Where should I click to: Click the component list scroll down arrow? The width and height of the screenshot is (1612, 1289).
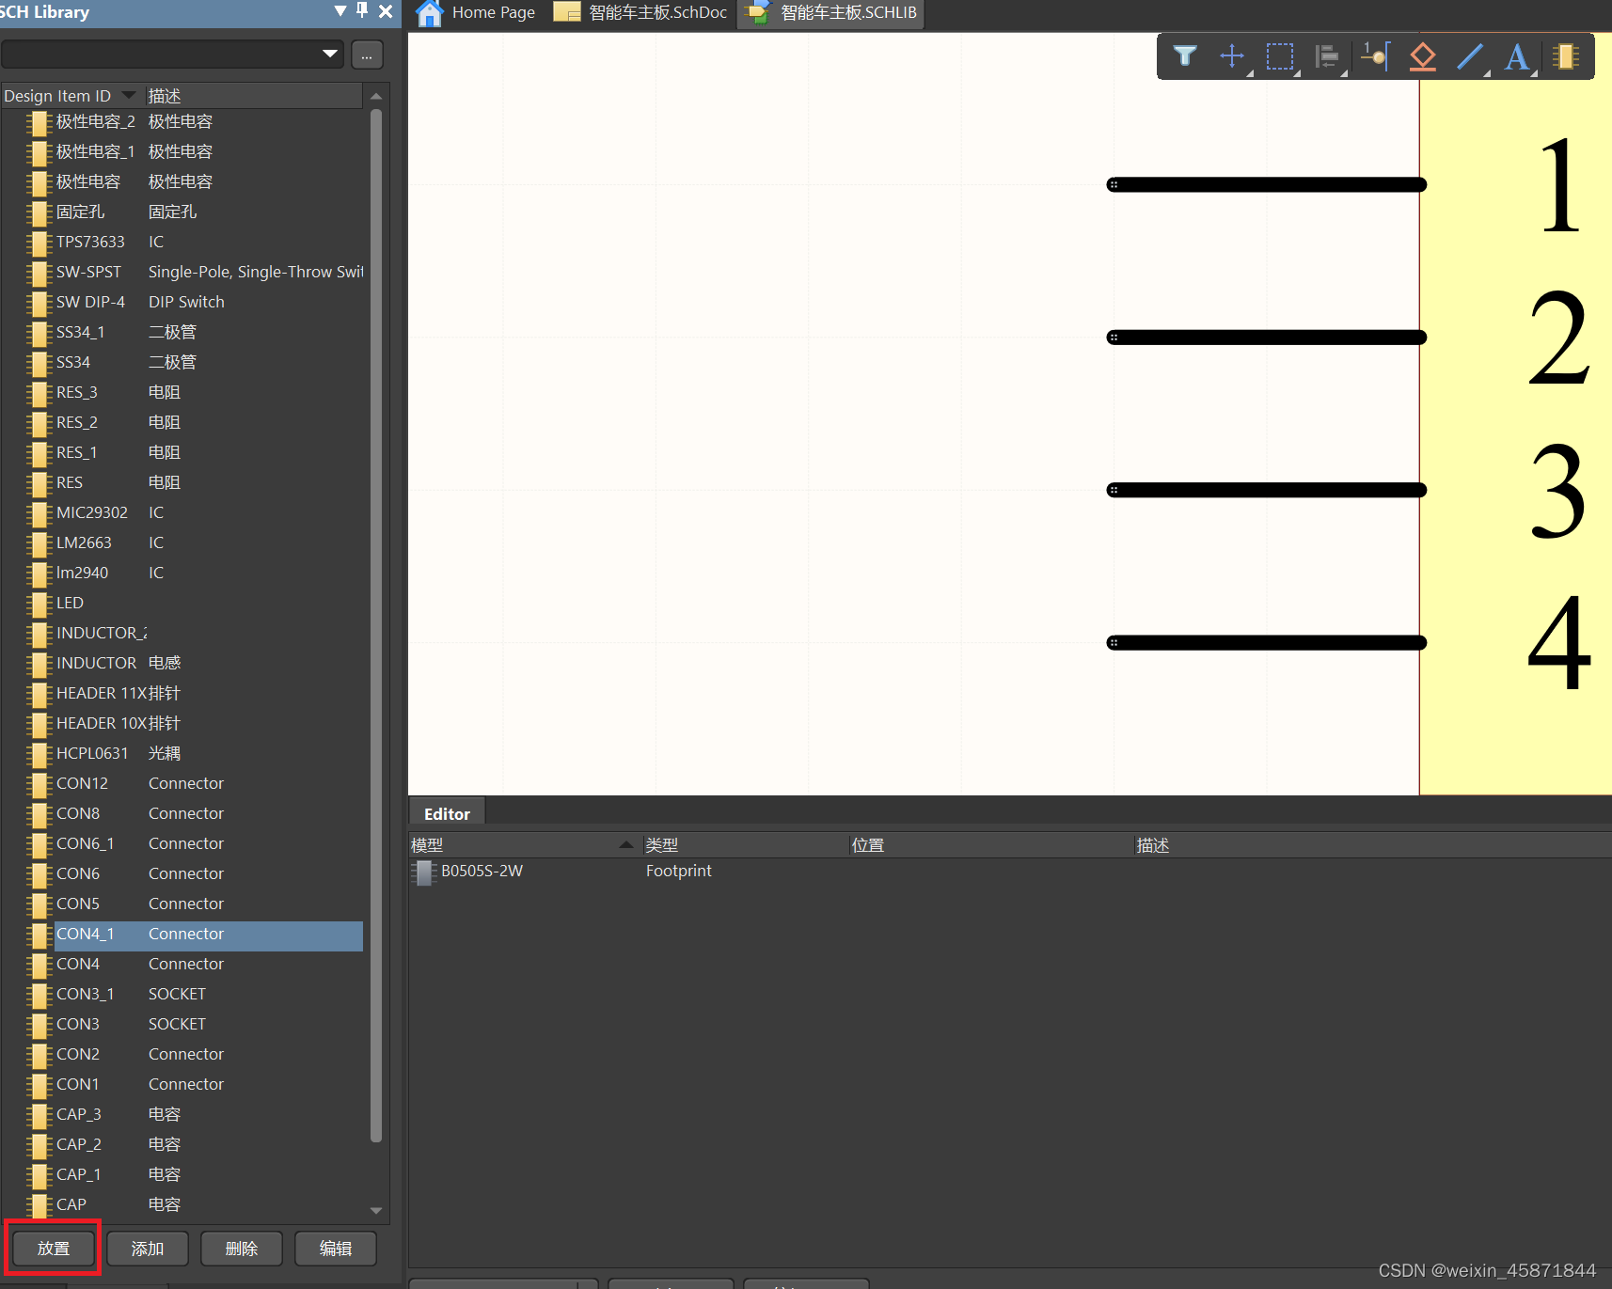[x=376, y=1211]
